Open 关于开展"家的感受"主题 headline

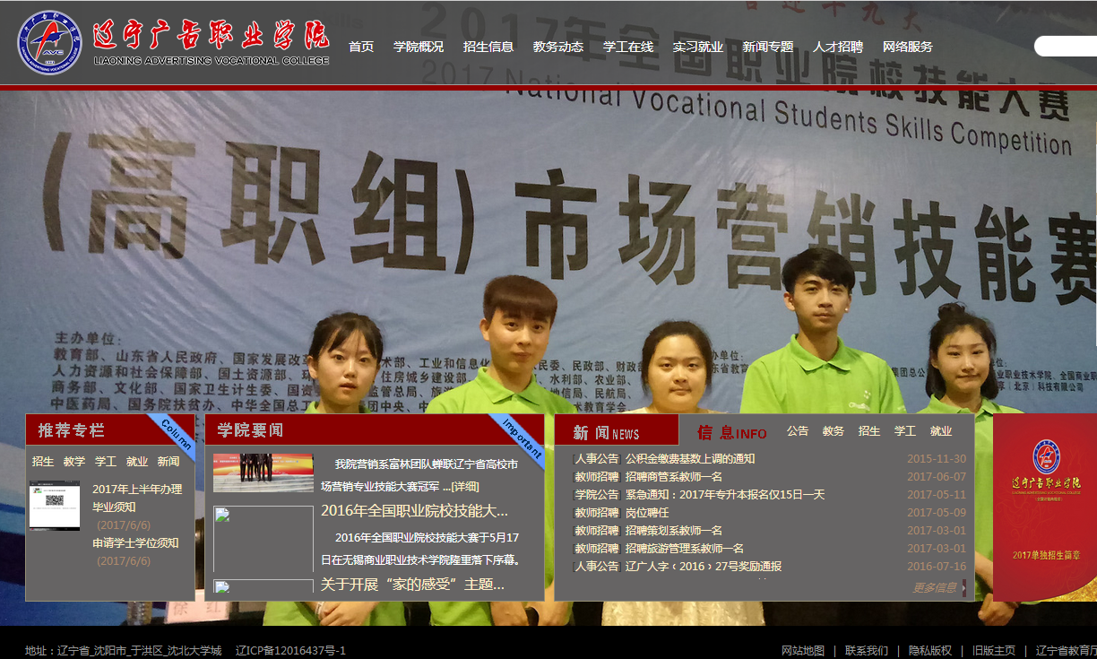pos(412,585)
